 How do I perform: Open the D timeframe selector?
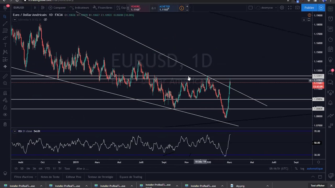point(35,8)
